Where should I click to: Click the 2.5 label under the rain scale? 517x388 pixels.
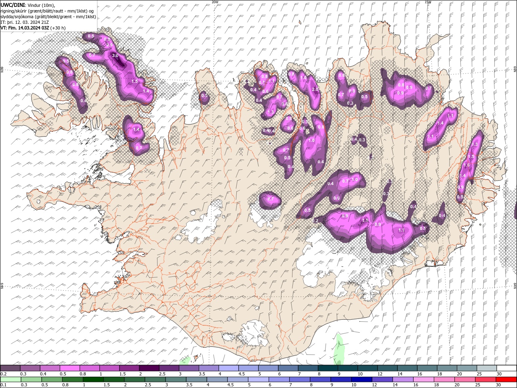click(x=147, y=385)
